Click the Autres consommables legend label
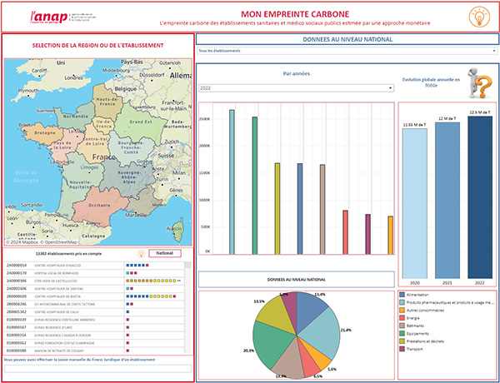The image size is (500, 383). click(425, 311)
